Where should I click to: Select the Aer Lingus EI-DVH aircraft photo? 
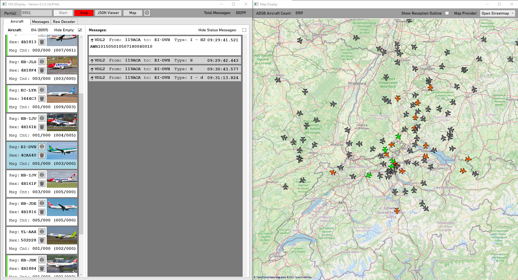[62, 151]
